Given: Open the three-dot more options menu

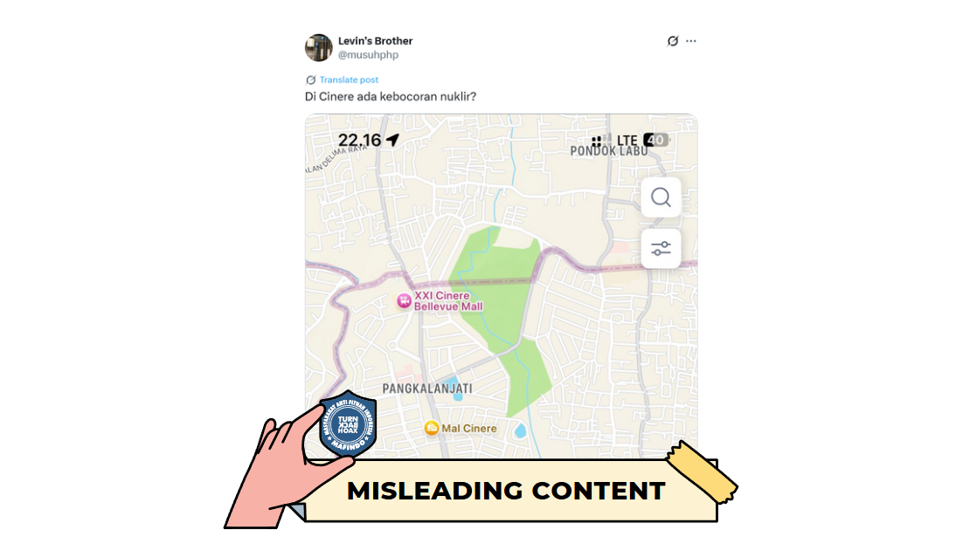Looking at the screenshot, I should click(x=691, y=41).
